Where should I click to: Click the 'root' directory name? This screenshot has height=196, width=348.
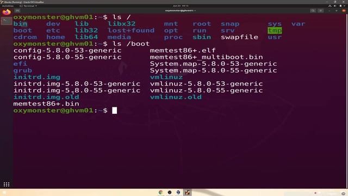point(202,24)
